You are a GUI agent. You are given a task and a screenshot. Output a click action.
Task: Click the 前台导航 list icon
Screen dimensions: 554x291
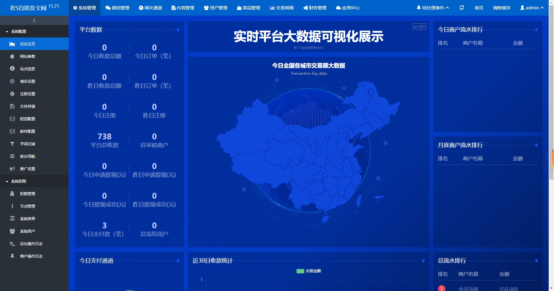pyautogui.click(x=12, y=156)
